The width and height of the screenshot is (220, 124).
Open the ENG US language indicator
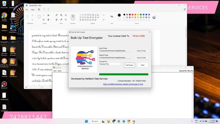click(x=196, y=121)
